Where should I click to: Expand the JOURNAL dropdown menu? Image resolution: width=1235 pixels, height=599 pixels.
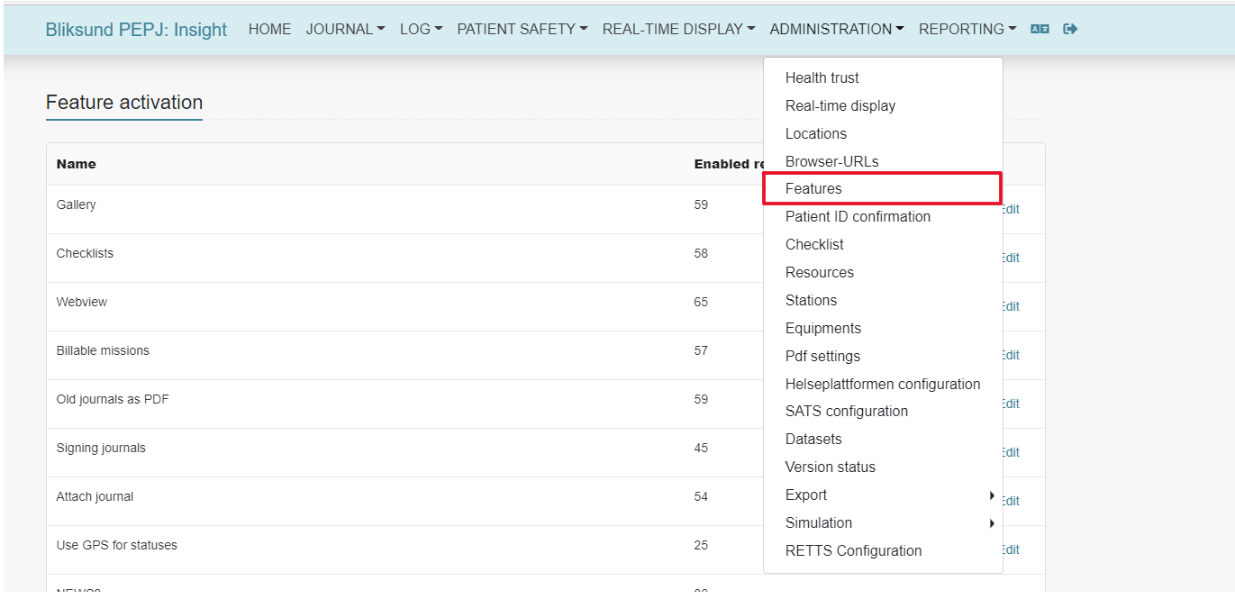[x=345, y=29]
